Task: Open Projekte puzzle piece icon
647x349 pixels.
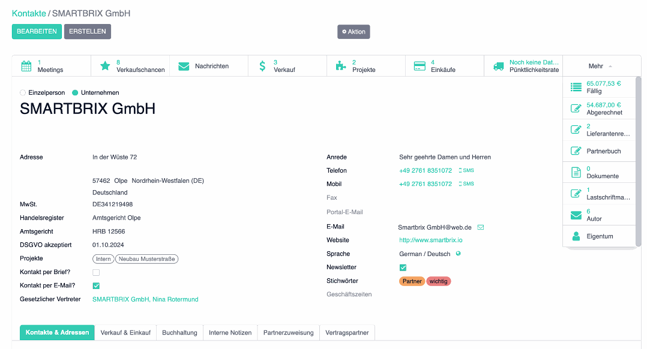Action: [x=341, y=66]
